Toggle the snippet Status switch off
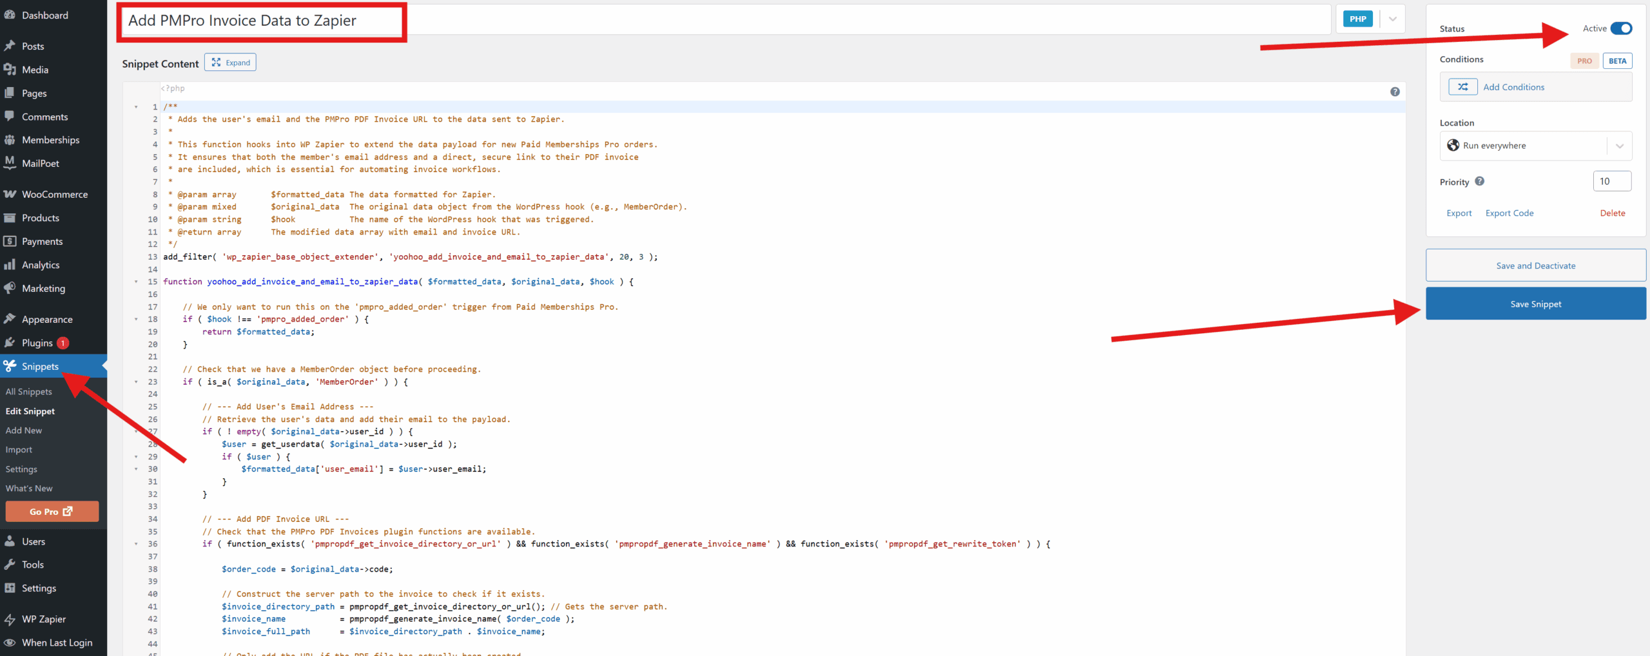Screen dimensions: 1650x656 [1621, 28]
